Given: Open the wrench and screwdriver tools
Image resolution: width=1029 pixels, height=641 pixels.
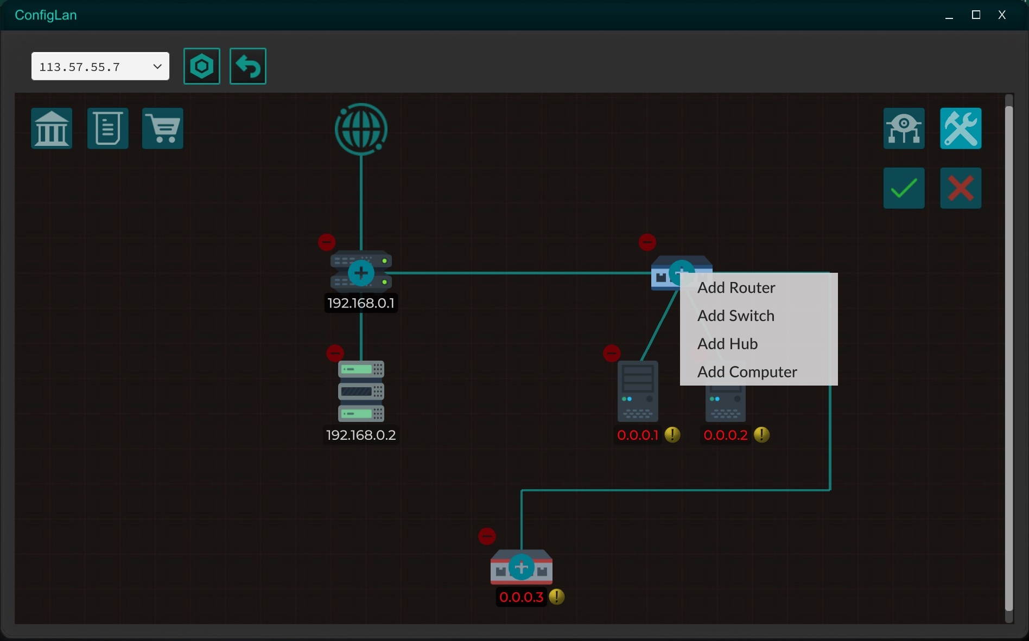Looking at the screenshot, I should [x=960, y=129].
